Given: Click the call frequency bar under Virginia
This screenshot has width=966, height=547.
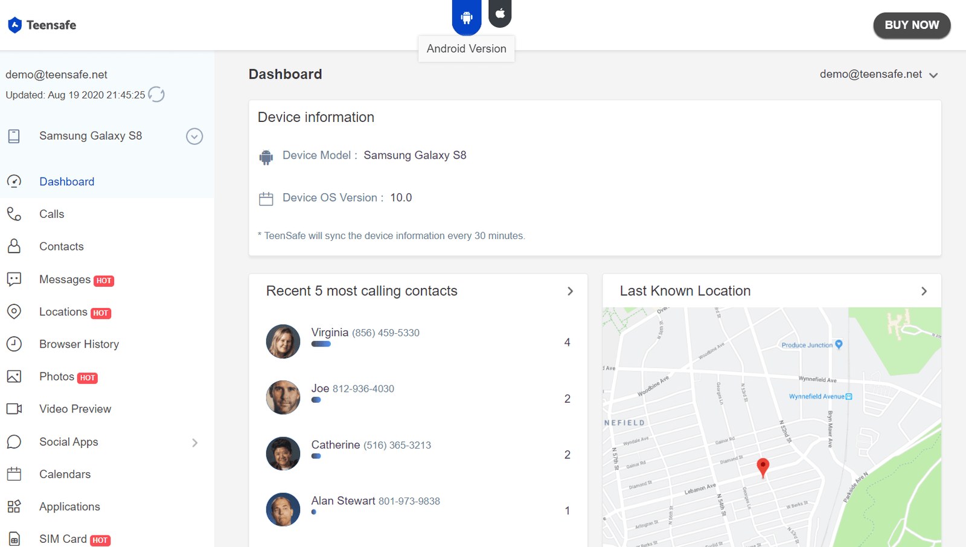Looking at the screenshot, I should (x=321, y=344).
